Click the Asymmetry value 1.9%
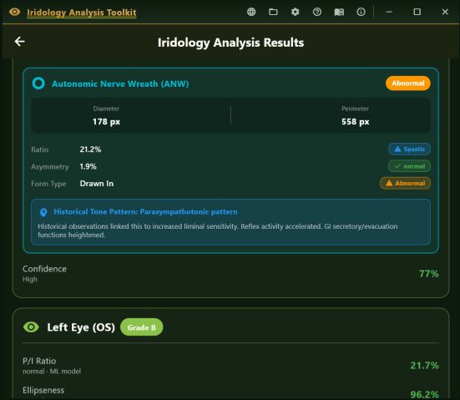Screen dimensions: 460x400 click(88, 166)
